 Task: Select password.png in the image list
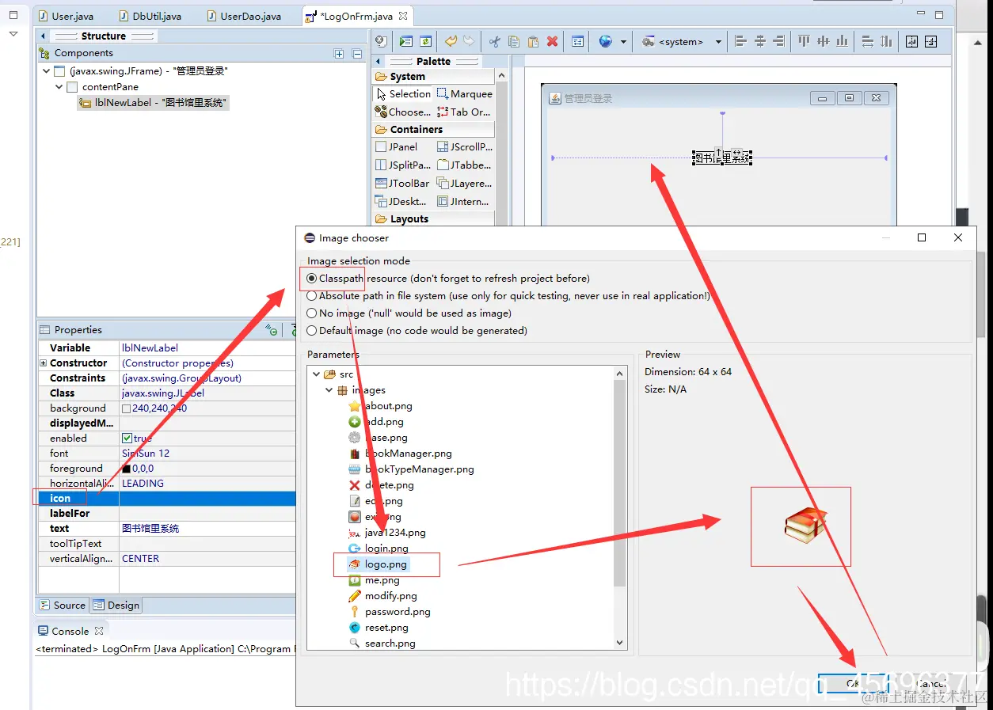[x=390, y=612]
